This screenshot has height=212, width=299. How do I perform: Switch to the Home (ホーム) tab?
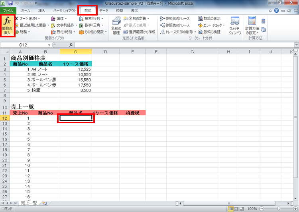point(26,11)
